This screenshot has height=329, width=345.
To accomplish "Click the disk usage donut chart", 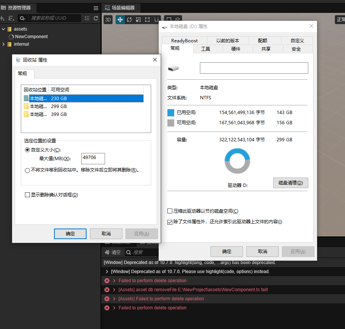I will tap(237, 161).
